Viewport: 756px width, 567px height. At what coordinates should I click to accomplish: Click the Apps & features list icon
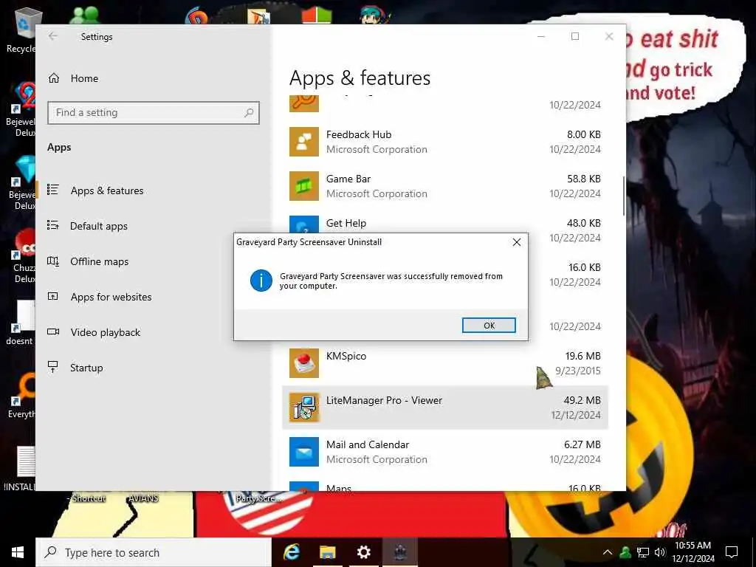click(x=53, y=190)
